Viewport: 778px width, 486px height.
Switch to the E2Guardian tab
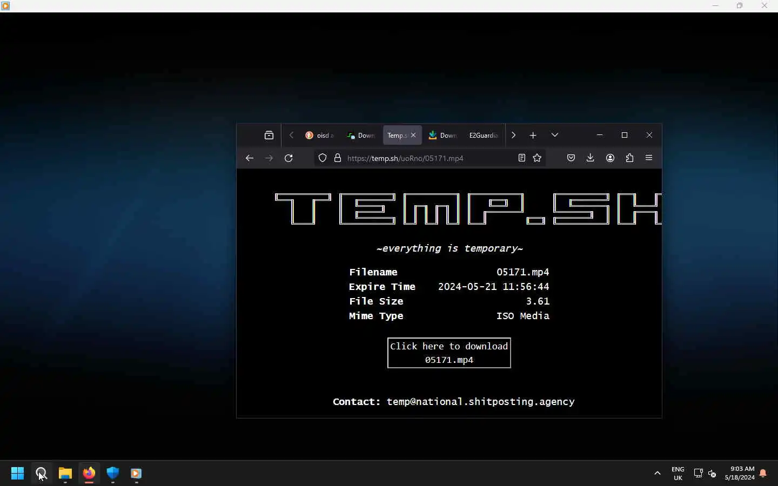tap(484, 136)
